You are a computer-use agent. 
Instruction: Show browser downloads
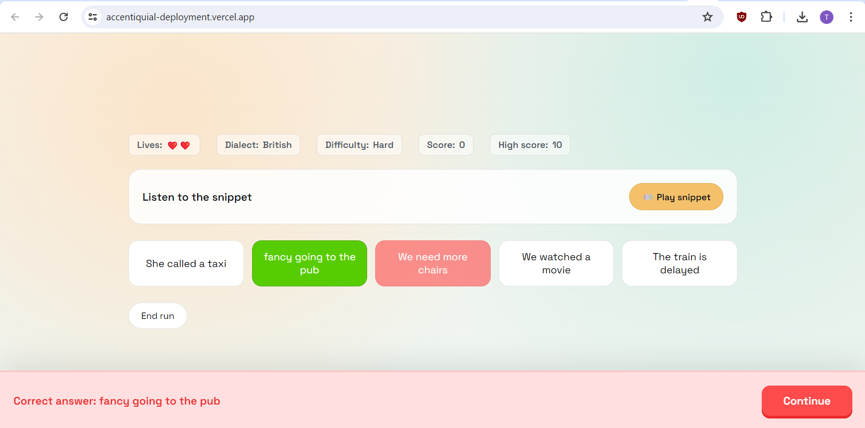click(802, 17)
